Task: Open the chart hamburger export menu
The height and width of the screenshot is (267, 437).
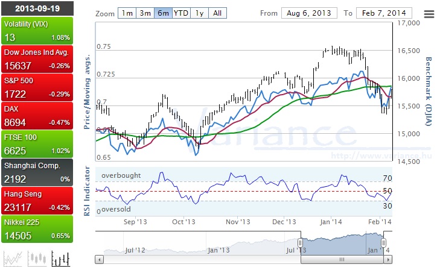Action: point(429,14)
